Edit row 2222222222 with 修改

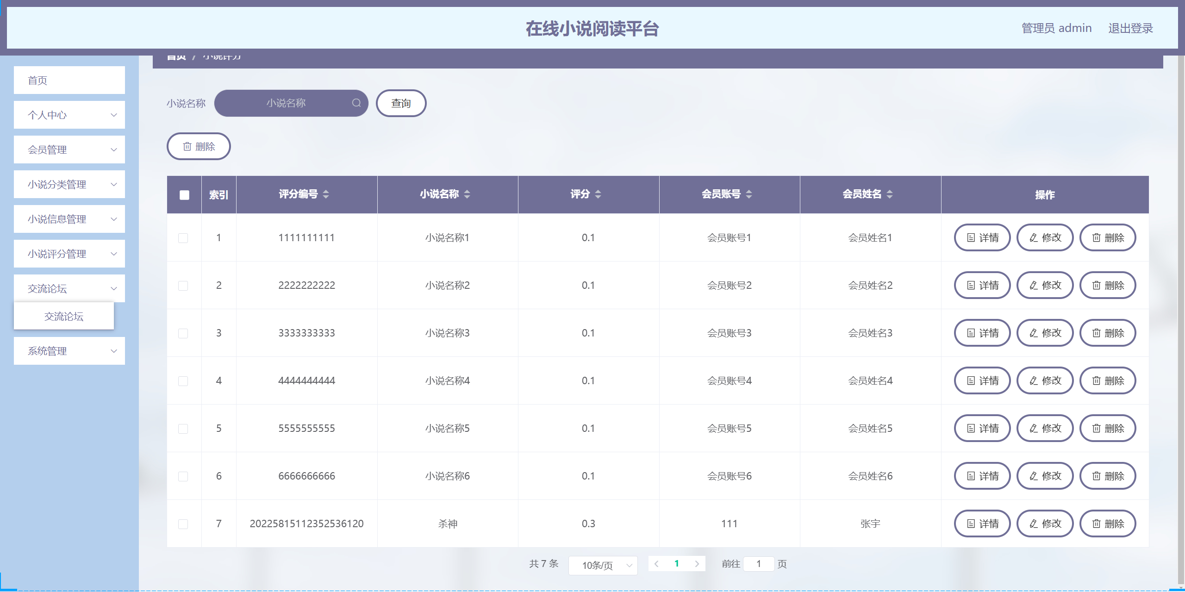[1045, 285]
